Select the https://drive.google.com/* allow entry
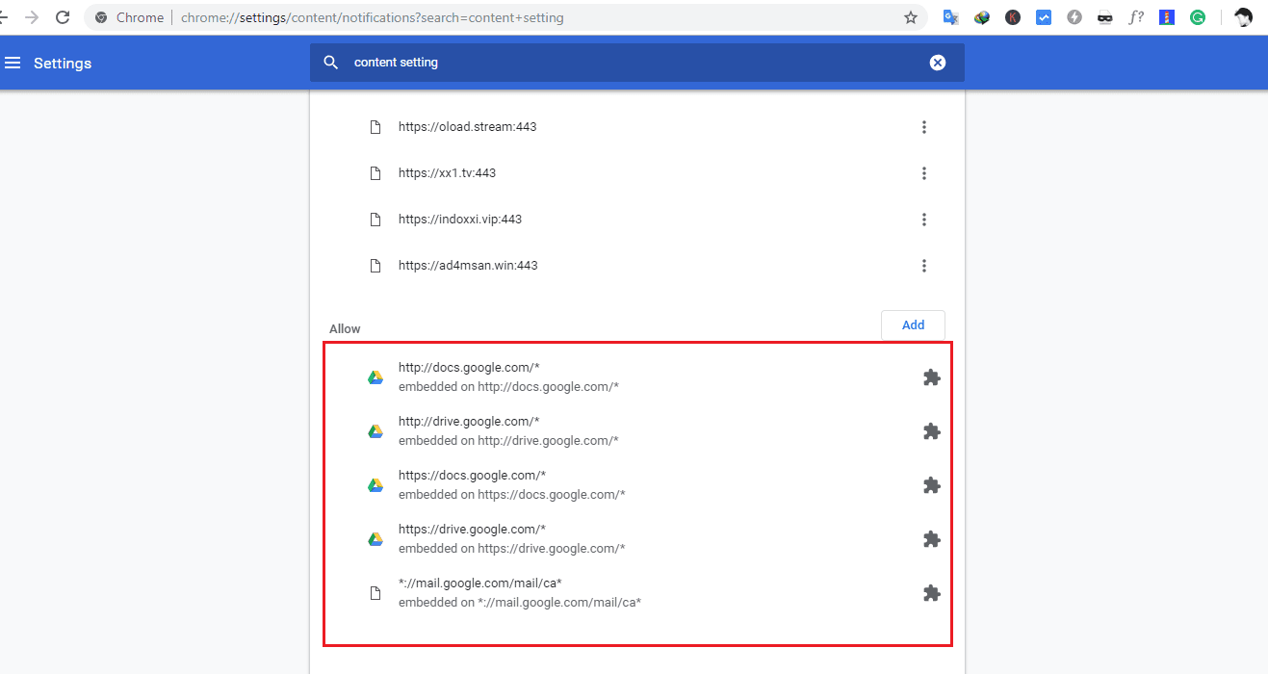 pos(511,538)
